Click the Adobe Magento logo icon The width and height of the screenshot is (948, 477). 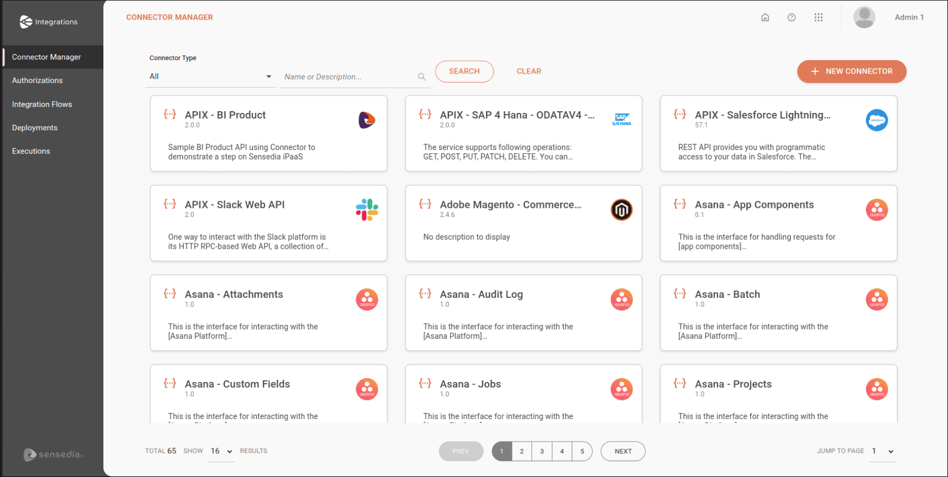click(622, 210)
